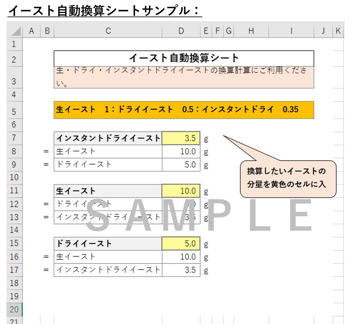Select インスタントドライイースト label in row 7
The width and height of the screenshot is (356, 324).
click(x=108, y=138)
